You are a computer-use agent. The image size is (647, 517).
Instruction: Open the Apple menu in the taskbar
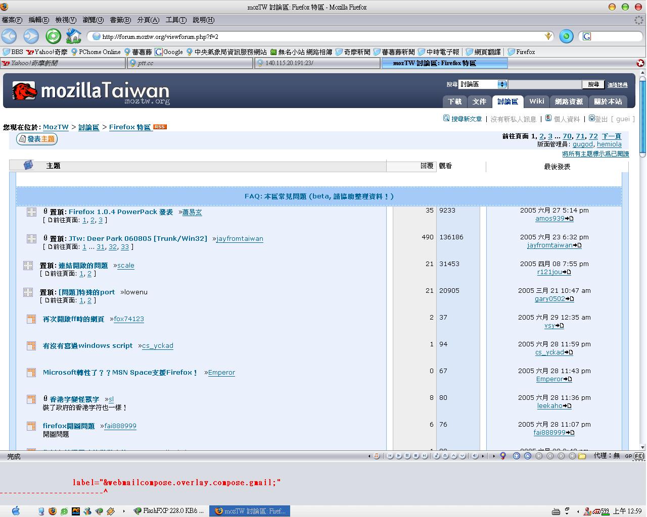pos(15,510)
